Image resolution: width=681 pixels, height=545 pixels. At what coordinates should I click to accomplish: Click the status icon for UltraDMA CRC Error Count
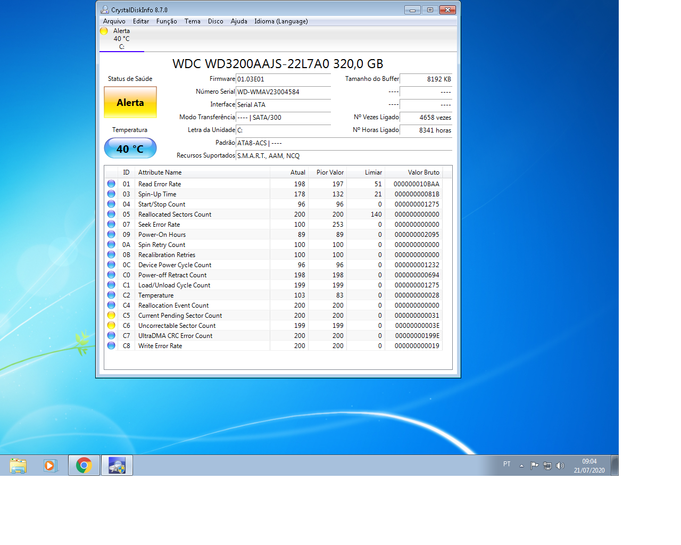(x=111, y=335)
